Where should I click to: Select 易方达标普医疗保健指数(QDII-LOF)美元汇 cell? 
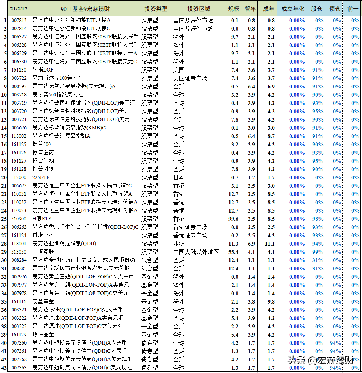(x=84, y=103)
